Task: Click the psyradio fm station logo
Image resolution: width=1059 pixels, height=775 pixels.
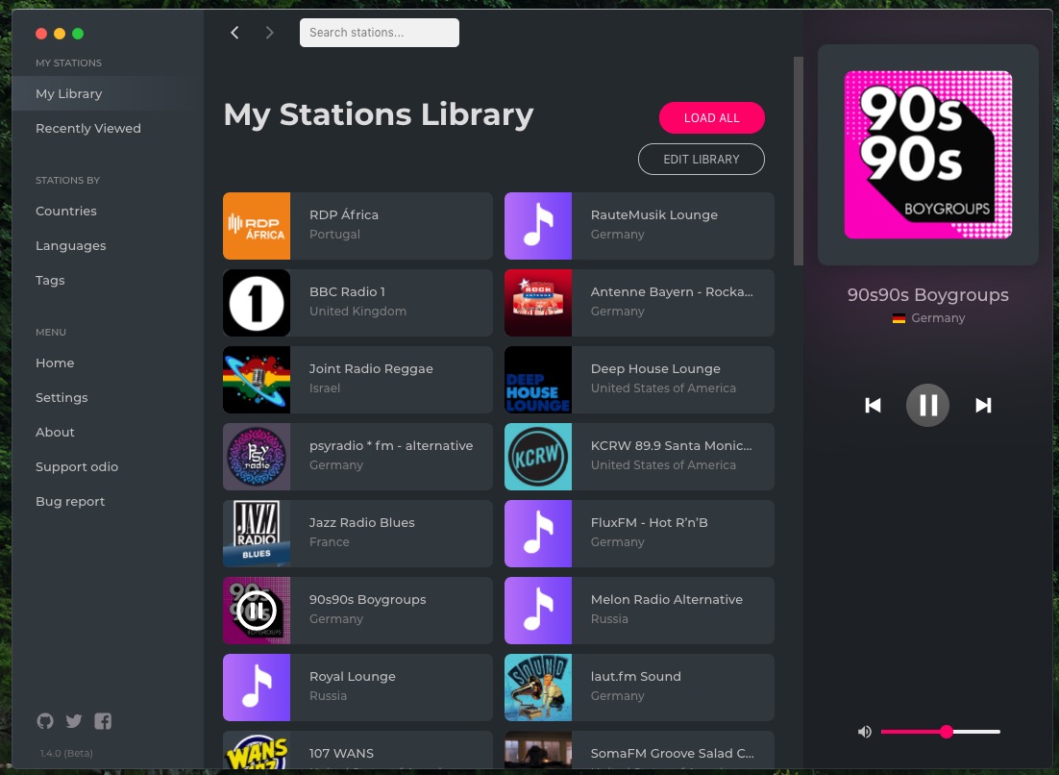Action: (x=257, y=457)
